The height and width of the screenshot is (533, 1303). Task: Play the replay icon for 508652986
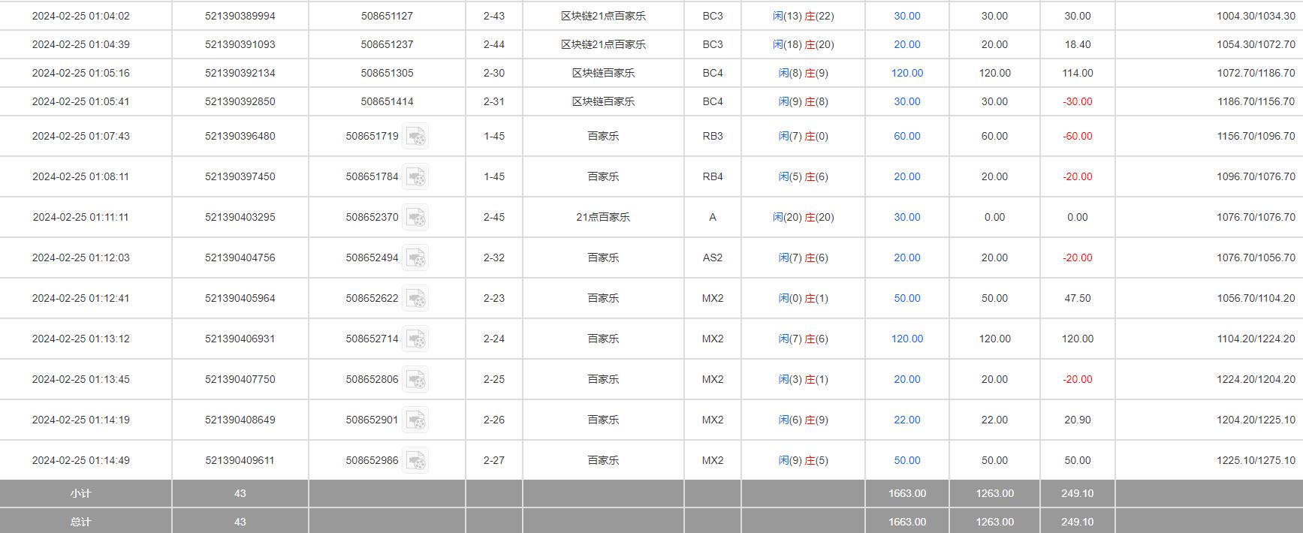coord(415,461)
